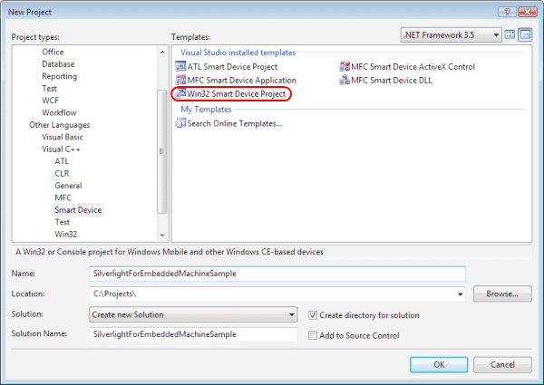This screenshot has height=385, width=544.
Task: Open the Location path dropdown arrow
Action: 460,294
